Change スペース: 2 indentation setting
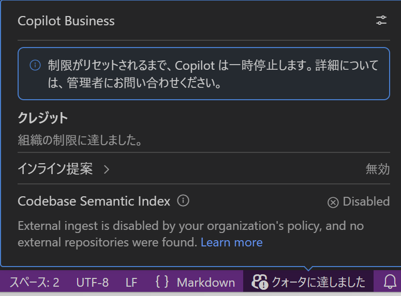The height and width of the screenshot is (296, 401). click(35, 283)
